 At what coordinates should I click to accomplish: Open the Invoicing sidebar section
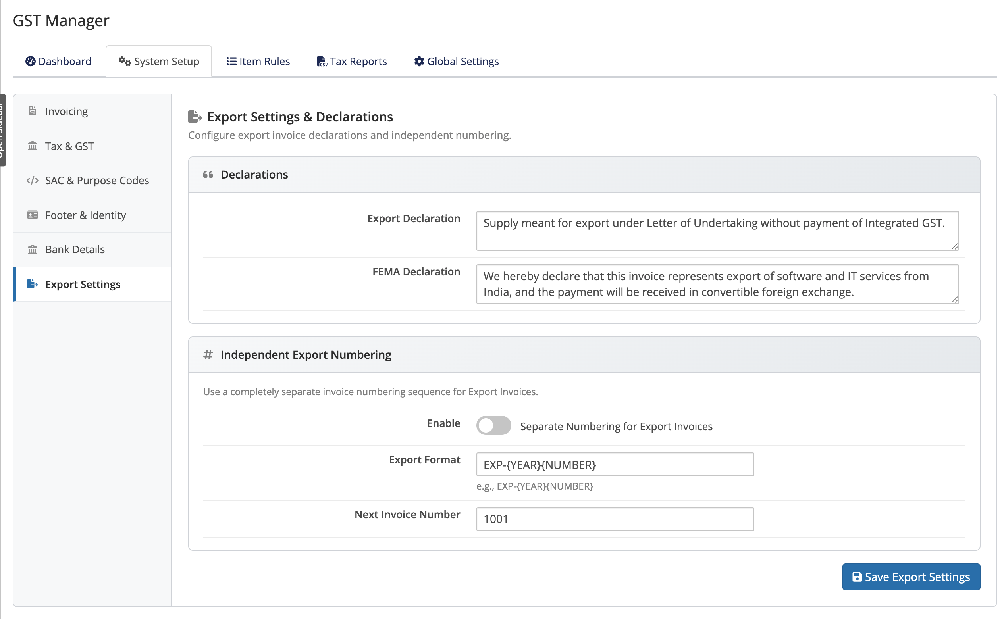(x=92, y=111)
